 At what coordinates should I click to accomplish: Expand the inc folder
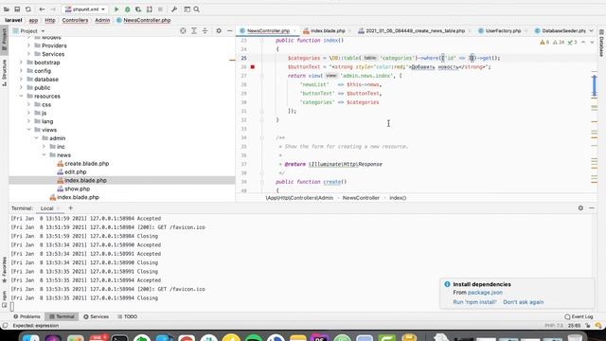coord(44,147)
